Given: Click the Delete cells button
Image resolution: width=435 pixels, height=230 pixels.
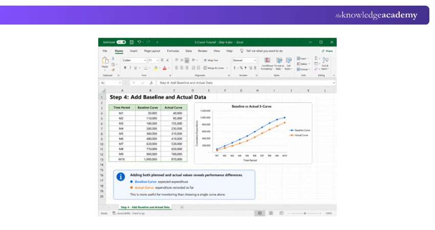Looking at the screenshot, I should coord(303,64).
